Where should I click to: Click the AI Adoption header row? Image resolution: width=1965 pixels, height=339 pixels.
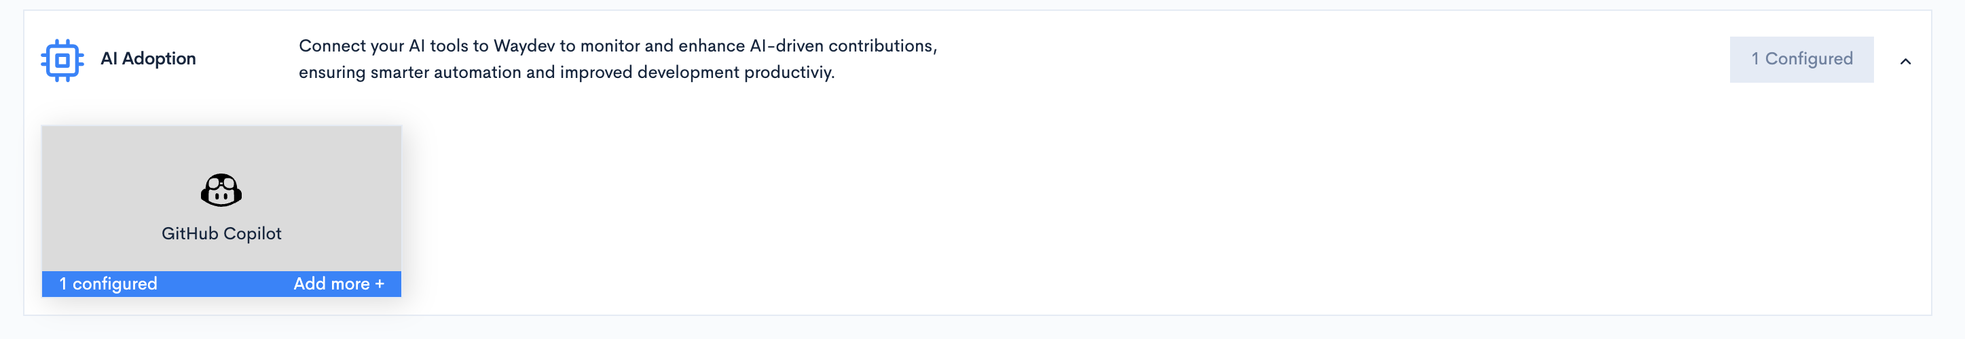[977, 60]
